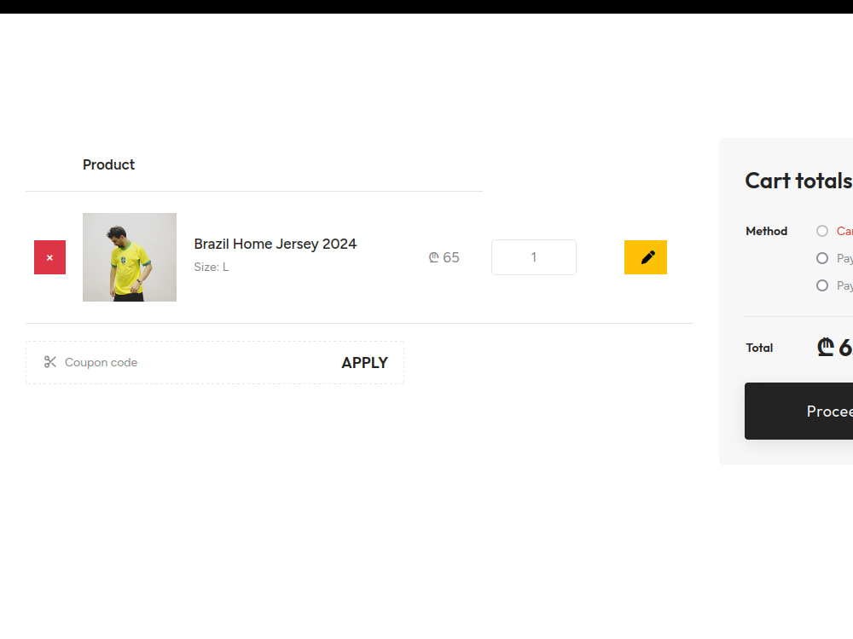Viewport: 853px width, 639px height.
Task: Click the item price 65
Action: (444, 257)
